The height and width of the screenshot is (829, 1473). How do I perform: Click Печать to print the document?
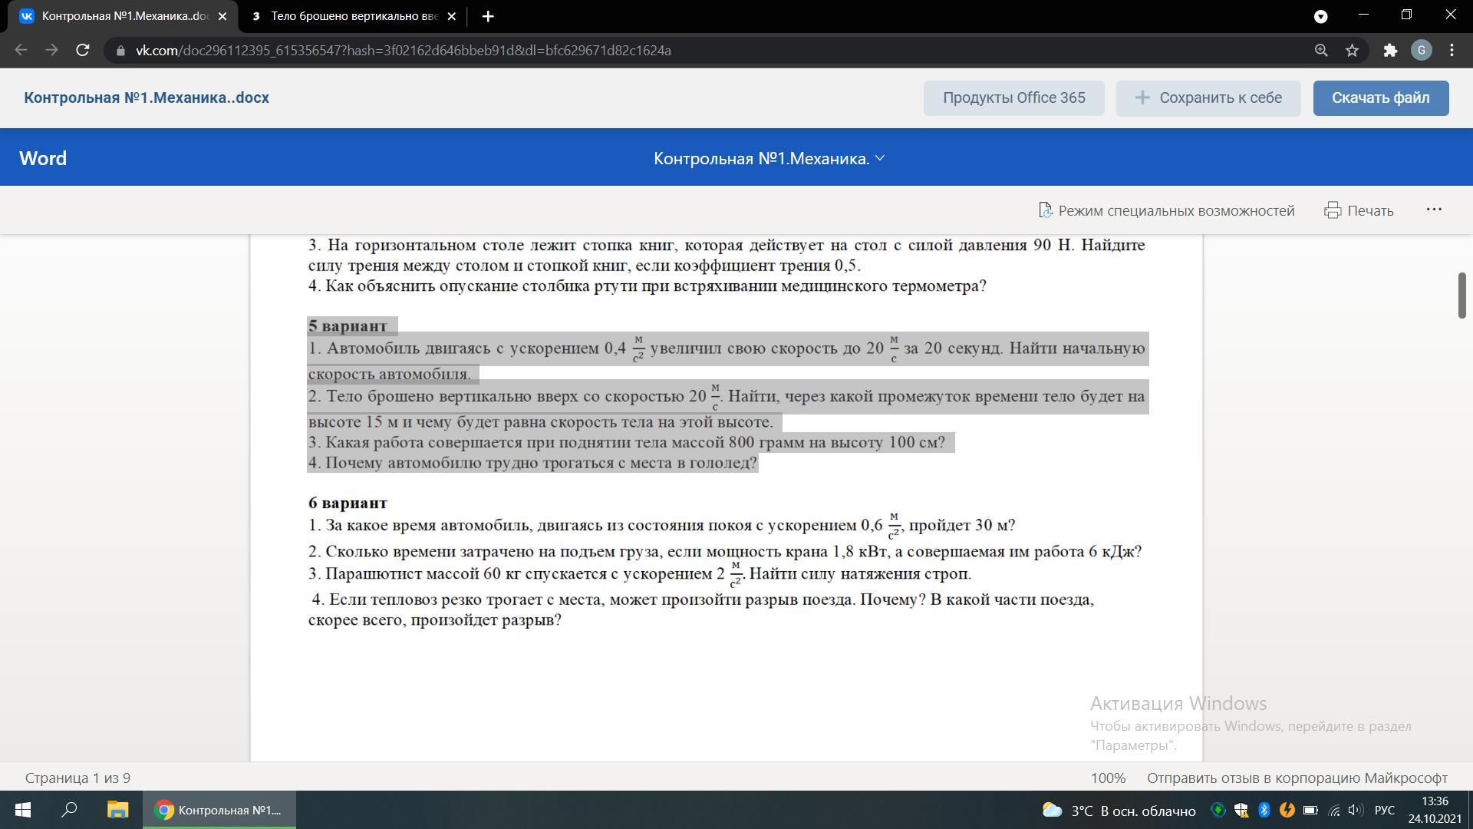[1359, 210]
